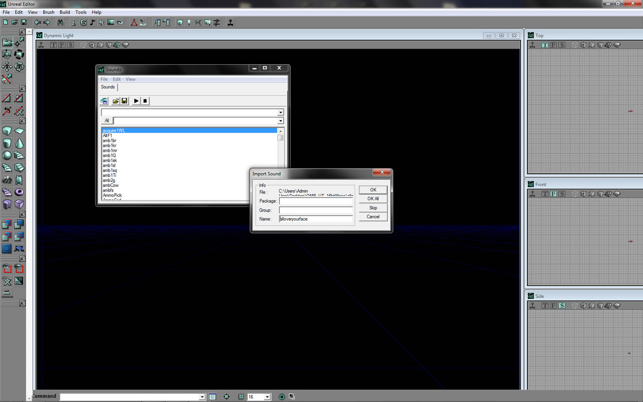Toggle the grid snap icon on the bottom bar
Screen dimensions: 643x402
(x=241, y=397)
